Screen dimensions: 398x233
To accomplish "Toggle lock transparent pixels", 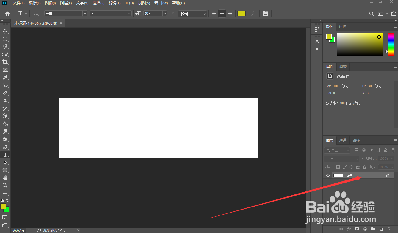I will [338, 167].
